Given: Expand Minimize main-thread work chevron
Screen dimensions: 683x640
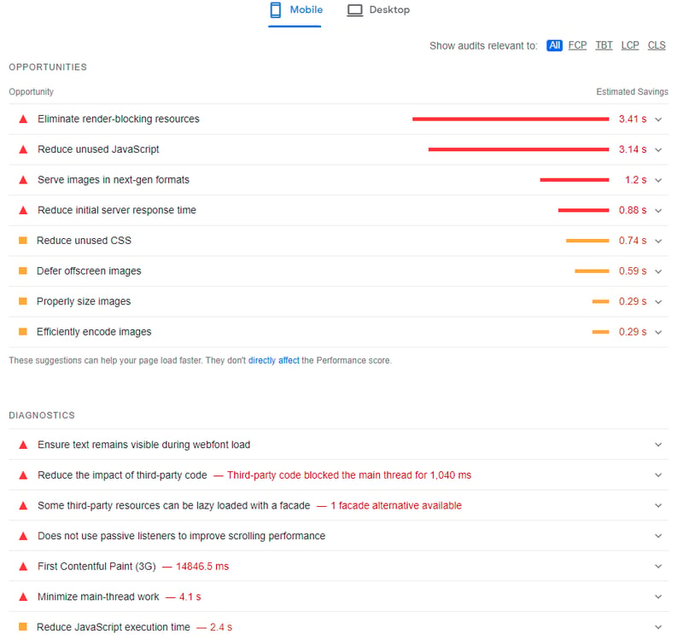Looking at the screenshot, I should pyautogui.click(x=658, y=596).
